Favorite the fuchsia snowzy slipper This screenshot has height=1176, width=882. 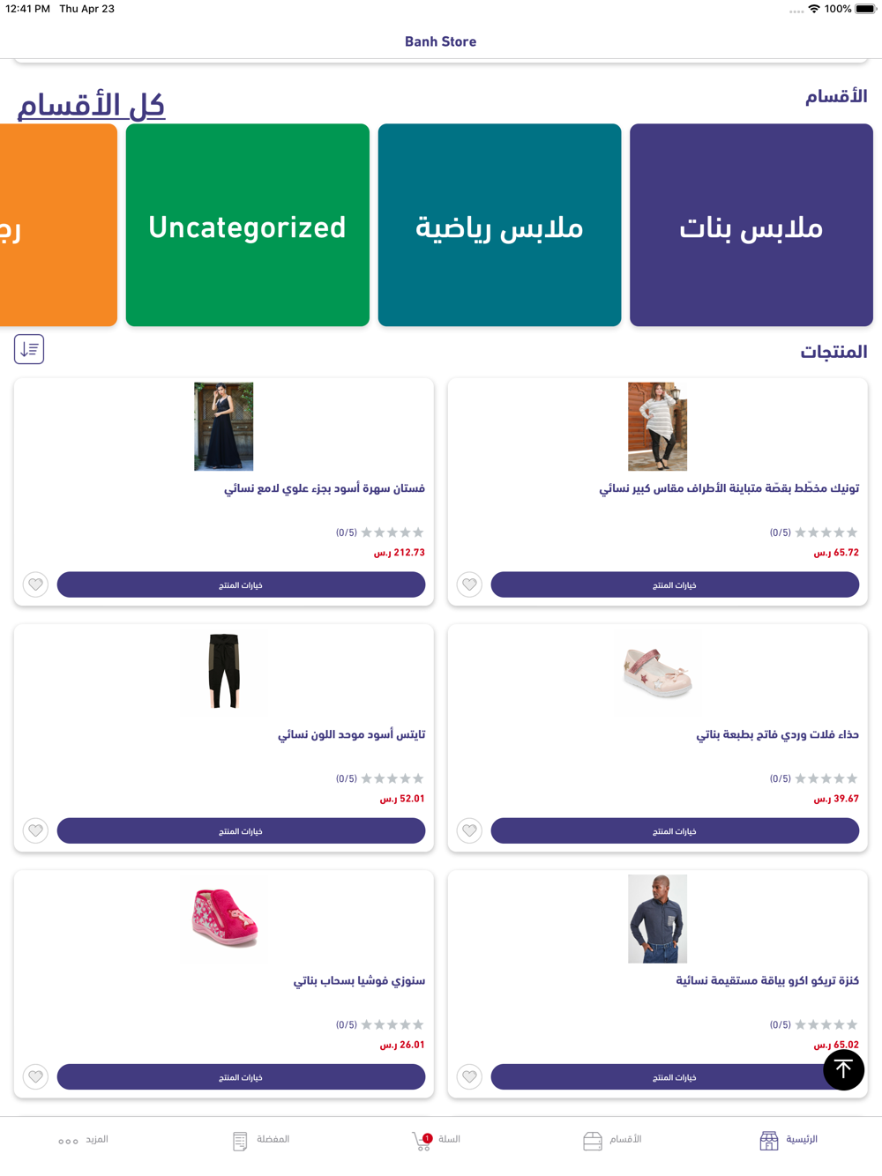[35, 1076]
